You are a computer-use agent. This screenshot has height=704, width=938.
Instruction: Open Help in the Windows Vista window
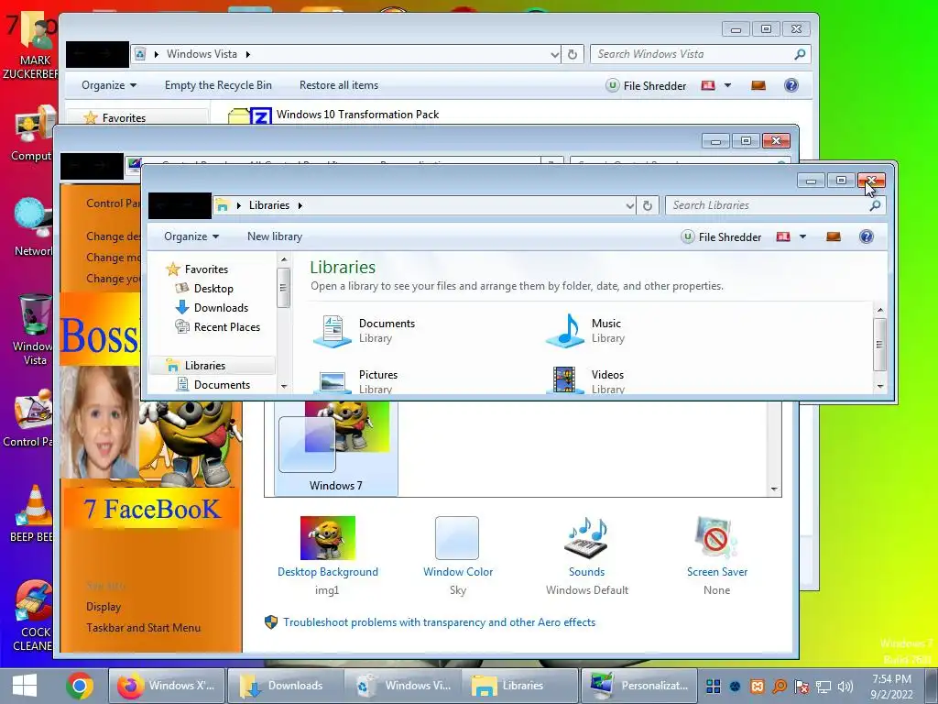[791, 85]
